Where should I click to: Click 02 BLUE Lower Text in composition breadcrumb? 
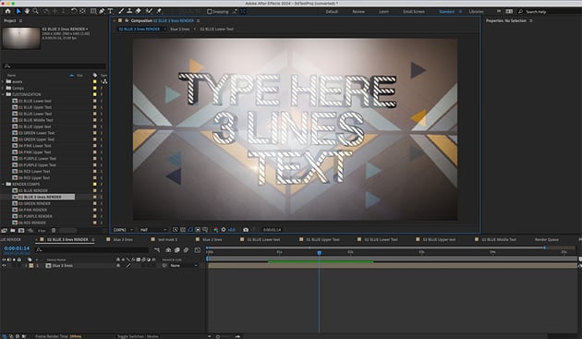click(217, 29)
